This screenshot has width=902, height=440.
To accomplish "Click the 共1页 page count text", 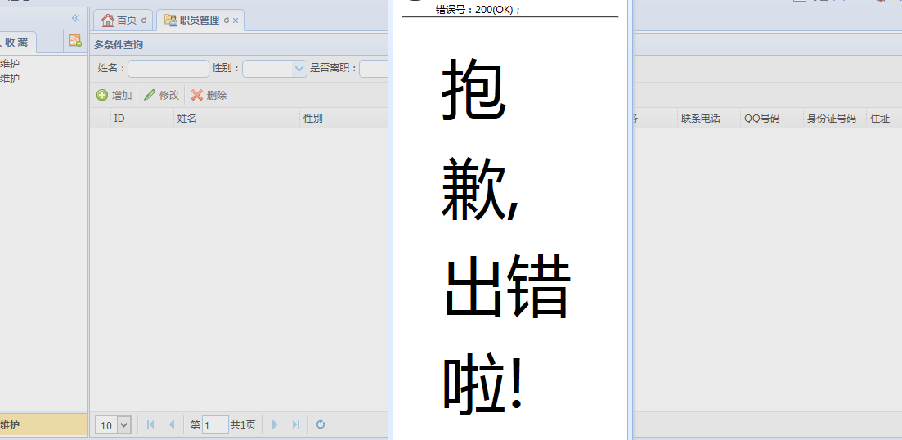I will coord(243,425).
